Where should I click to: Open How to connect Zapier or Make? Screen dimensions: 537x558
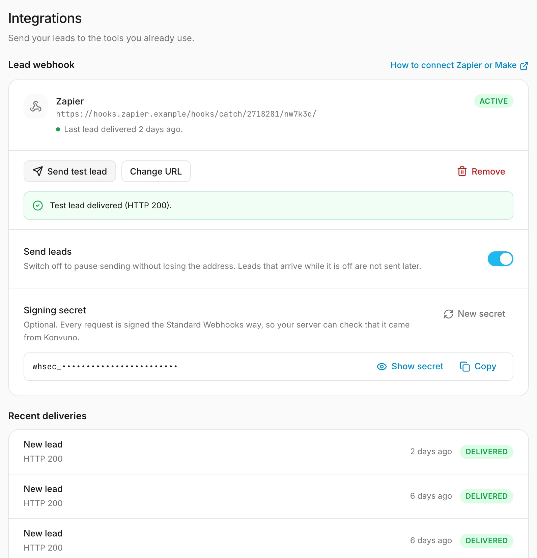click(459, 65)
